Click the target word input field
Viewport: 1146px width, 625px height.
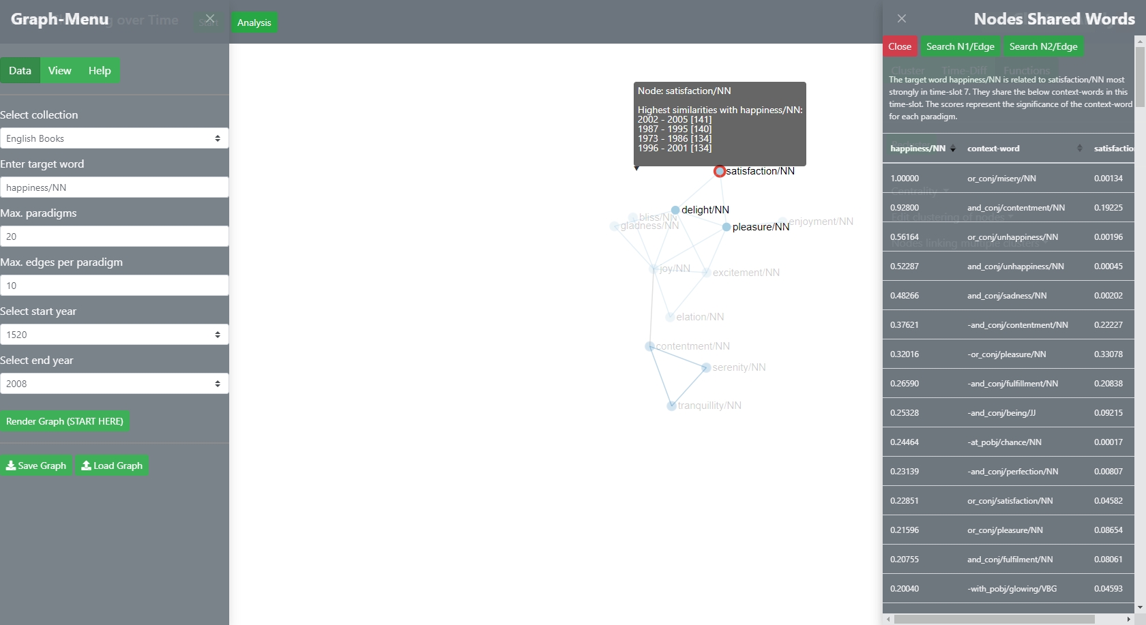click(x=114, y=187)
